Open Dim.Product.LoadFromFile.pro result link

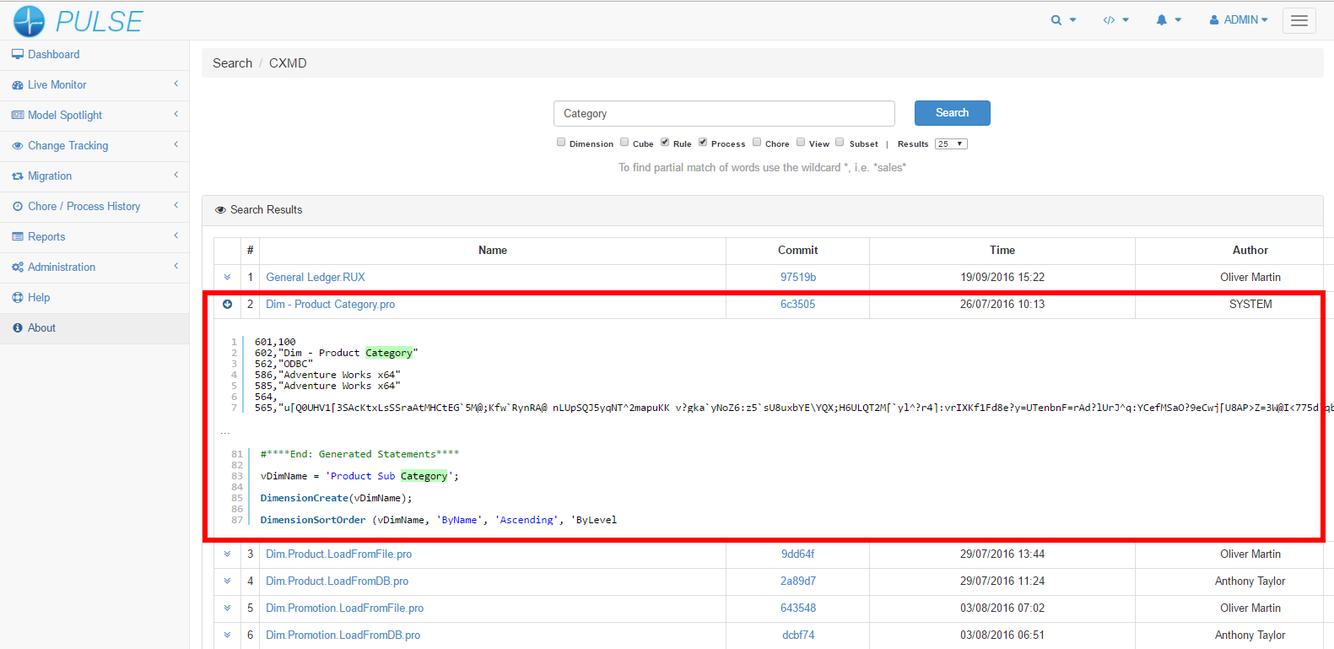(x=338, y=554)
